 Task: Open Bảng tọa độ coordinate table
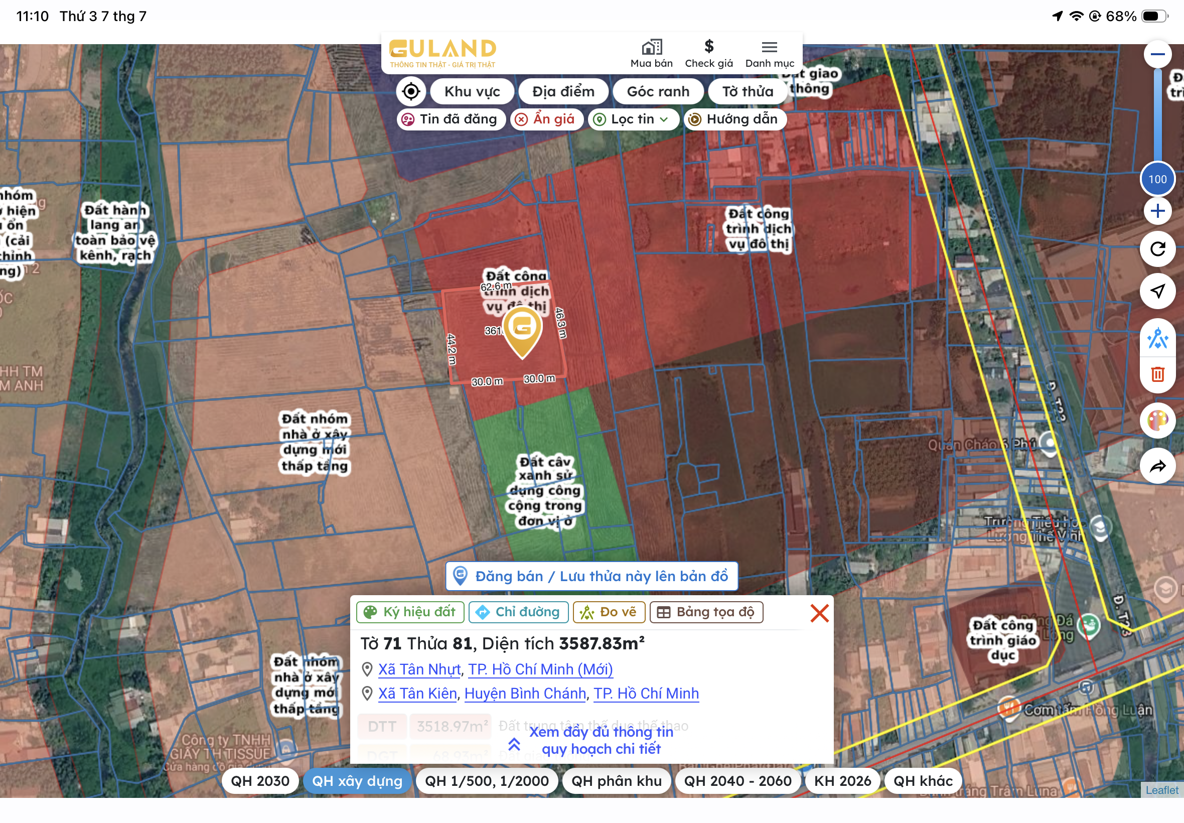pos(706,612)
